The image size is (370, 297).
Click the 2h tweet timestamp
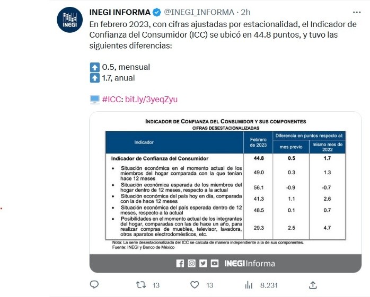(246, 12)
